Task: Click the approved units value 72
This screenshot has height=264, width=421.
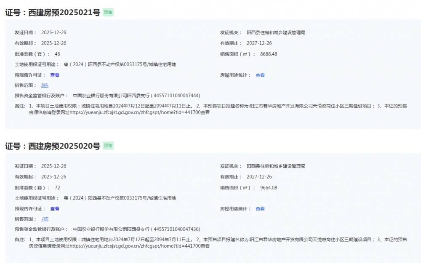Action: click(57, 188)
